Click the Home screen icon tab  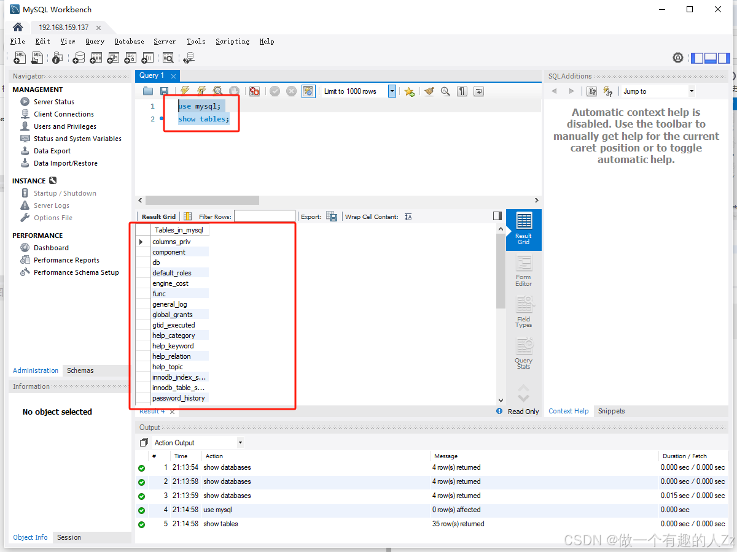18,27
